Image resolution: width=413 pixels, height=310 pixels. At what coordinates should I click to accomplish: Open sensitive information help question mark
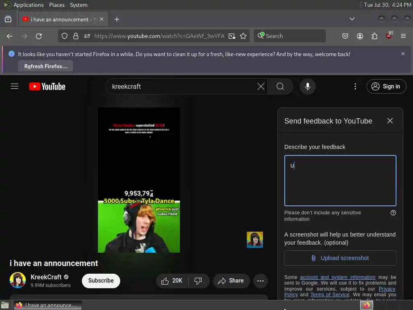[393, 213]
